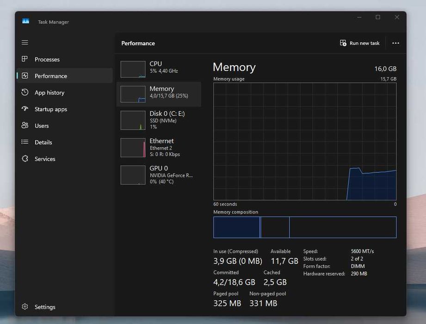Click the Startup apps gauge icon
This screenshot has height=324, width=426.
25,109
